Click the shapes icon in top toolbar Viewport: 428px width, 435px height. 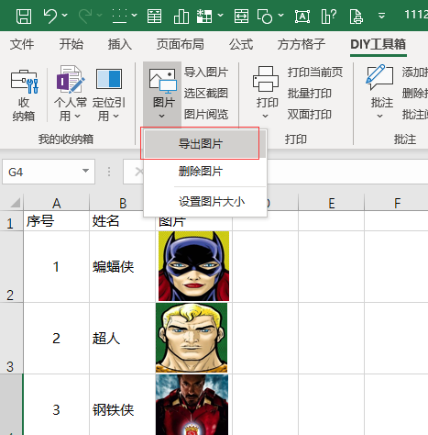click(265, 16)
